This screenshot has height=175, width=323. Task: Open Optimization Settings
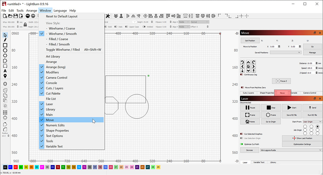click(x=302, y=144)
